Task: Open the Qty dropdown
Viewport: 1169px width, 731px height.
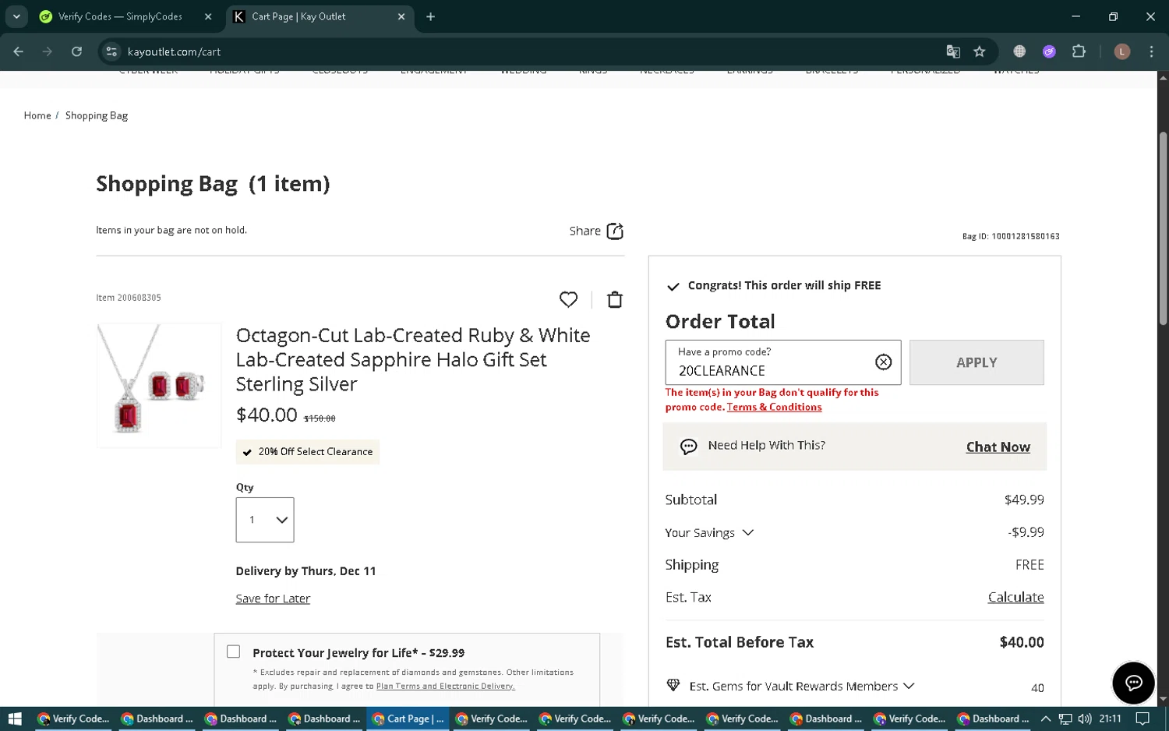Action: click(x=265, y=520)
